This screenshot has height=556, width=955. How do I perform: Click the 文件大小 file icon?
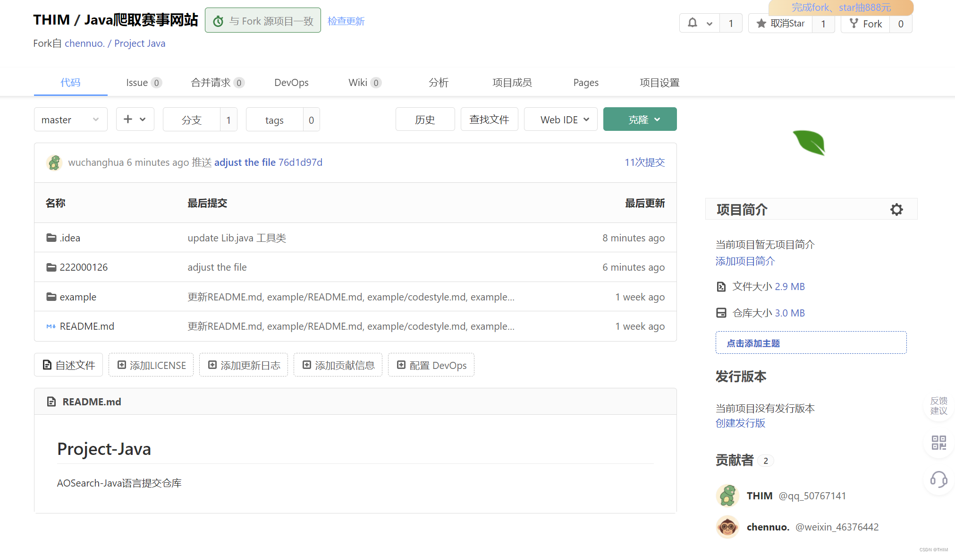point(721,287)
